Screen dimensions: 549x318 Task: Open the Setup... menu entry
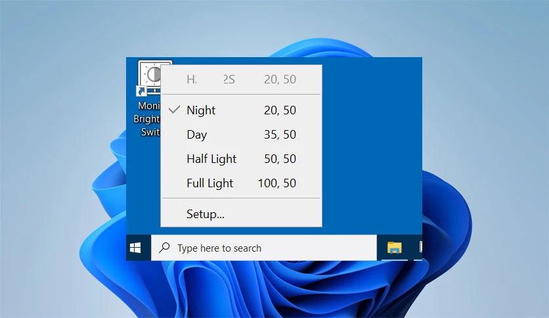[x=241, y=214]
